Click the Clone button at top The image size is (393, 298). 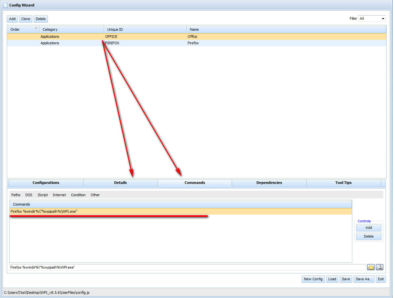(x=26, y=19)
